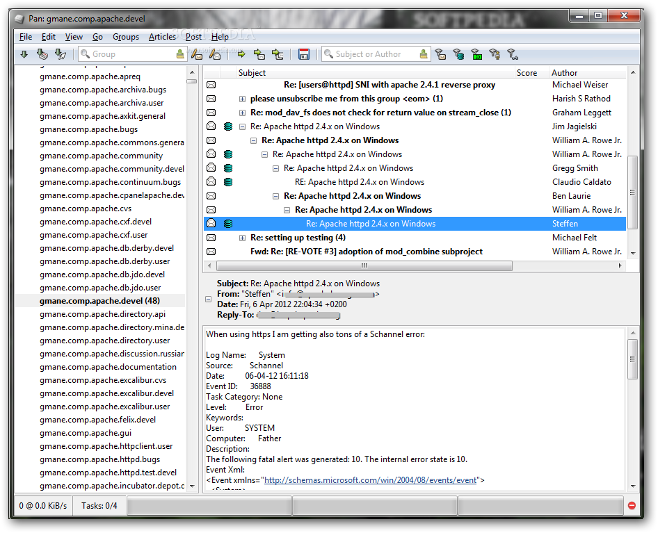This screenshot has height=533, width=658.
Task: Open the Group search magnifier icon
Action: pos(85,54)
